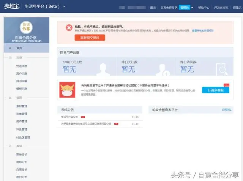The width and height of the screenshot is (243, 181).
Task: Select 首页 in the sidebar
Action: [27, 48]
